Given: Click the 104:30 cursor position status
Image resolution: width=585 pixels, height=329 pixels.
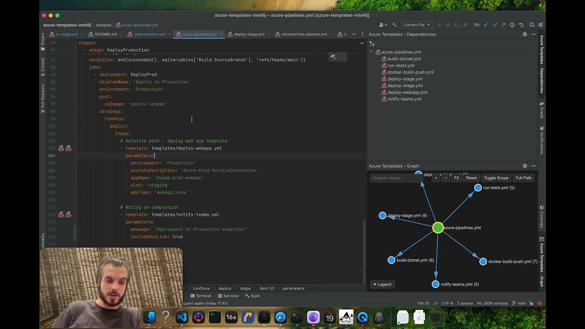Looking at the screenshot, I should 423,303.
